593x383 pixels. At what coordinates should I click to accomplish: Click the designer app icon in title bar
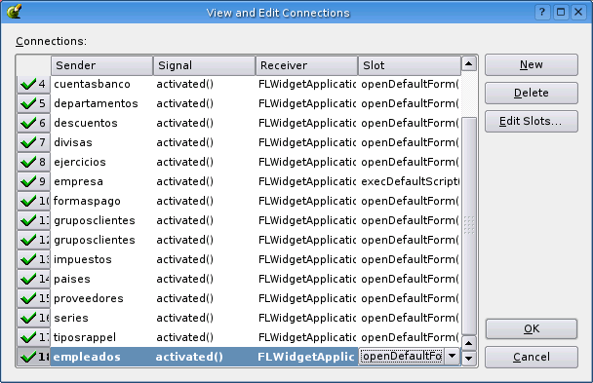(x=14, y=12)
